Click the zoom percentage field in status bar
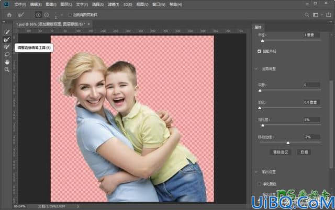 [20, 206]
